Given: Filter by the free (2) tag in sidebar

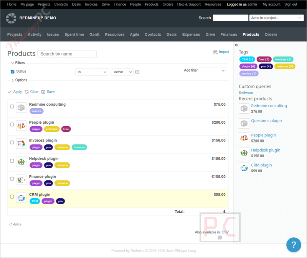Looking at the screenshot, I should click(264, 59).
